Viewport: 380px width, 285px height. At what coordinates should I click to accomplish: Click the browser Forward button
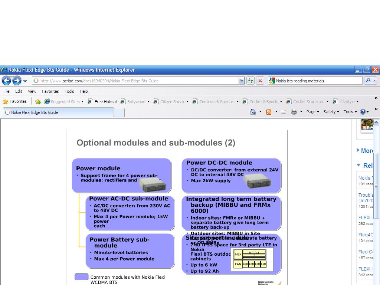click(x=17, y=81)
